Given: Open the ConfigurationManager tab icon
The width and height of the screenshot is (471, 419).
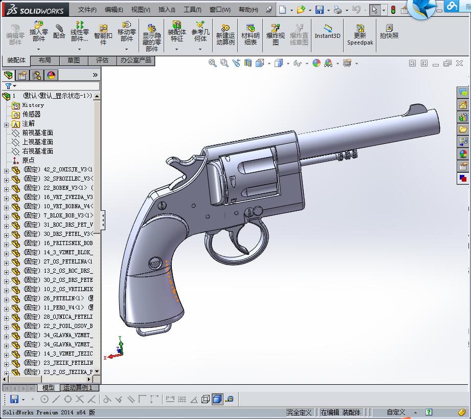Looking at the screenshot, I should pyautogui.click(x=37, y=75).
